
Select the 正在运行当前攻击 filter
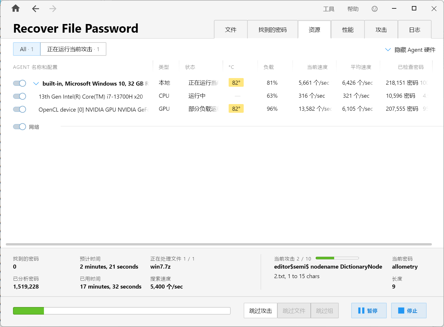point(73,49)
